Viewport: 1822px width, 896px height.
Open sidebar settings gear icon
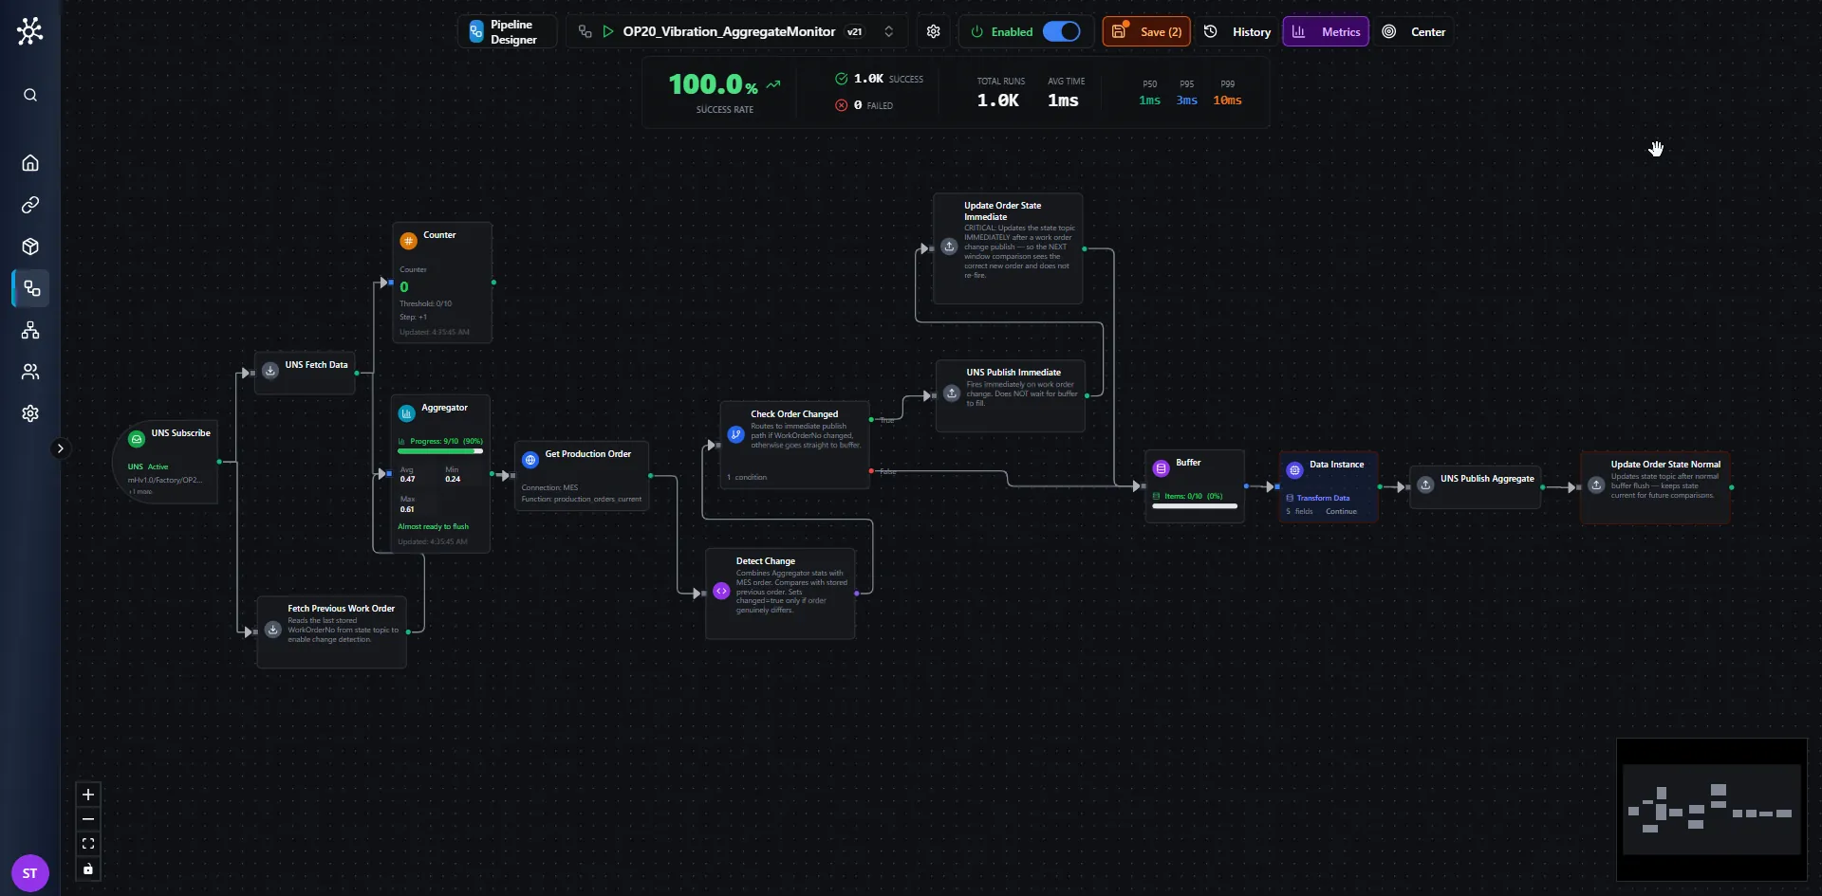pos(30,413)
